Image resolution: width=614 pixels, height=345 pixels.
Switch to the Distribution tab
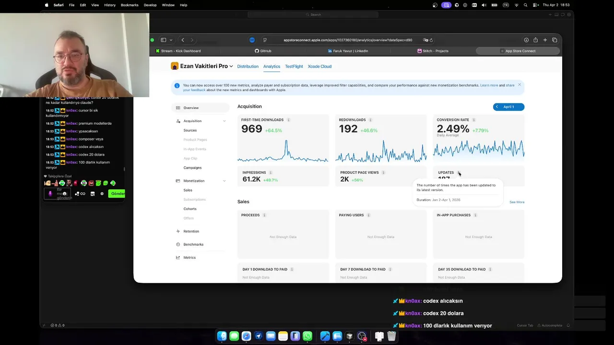pos(248,67)
